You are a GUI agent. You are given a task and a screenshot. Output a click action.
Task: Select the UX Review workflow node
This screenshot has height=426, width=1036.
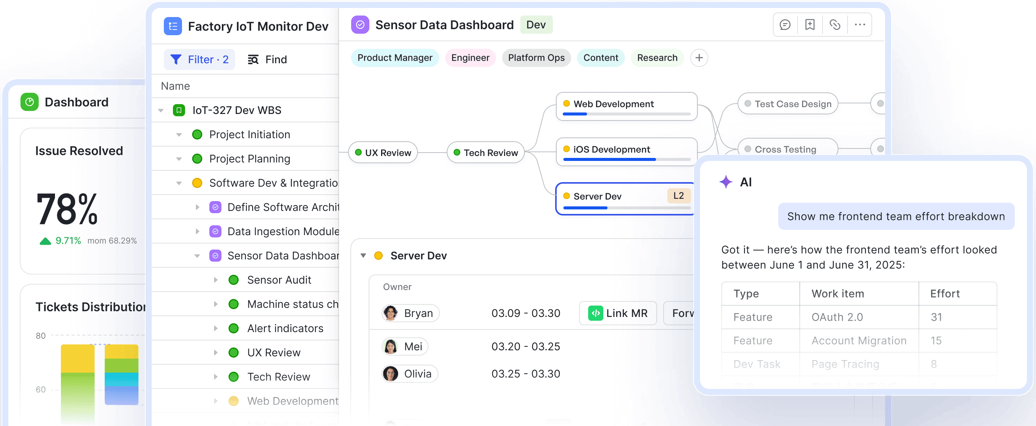click(x=383, y=153)
